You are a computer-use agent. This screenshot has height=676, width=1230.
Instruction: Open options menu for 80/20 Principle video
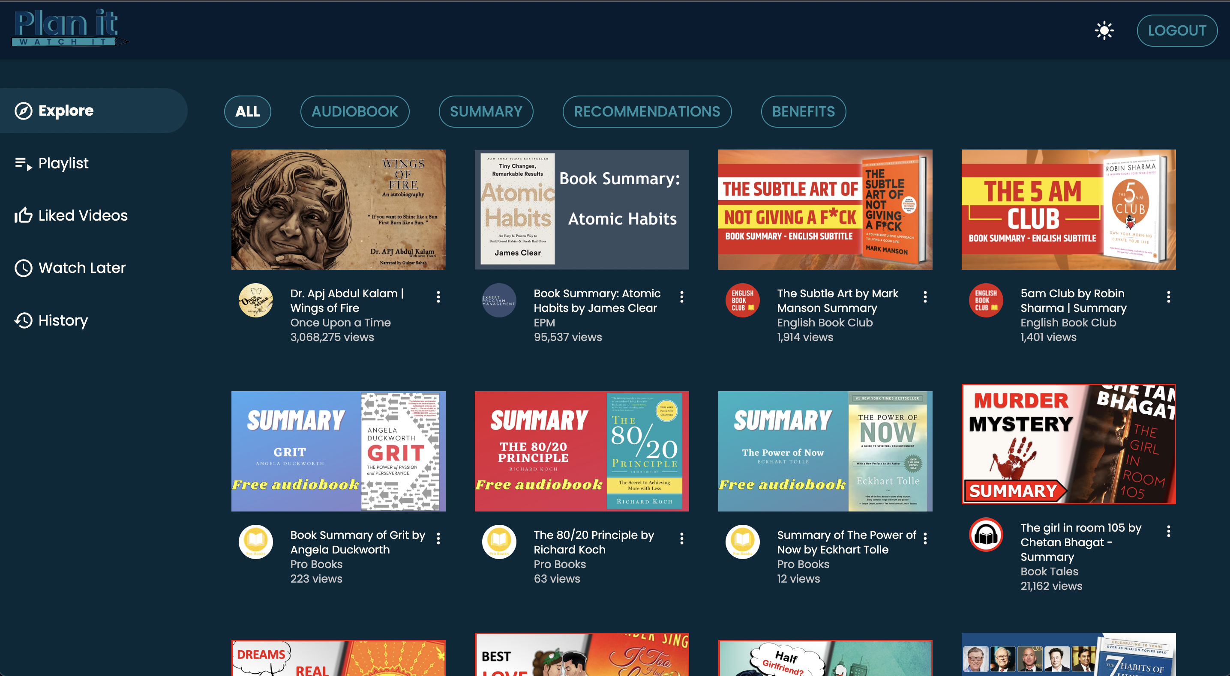pyautogui.click(x=681, y=538)
